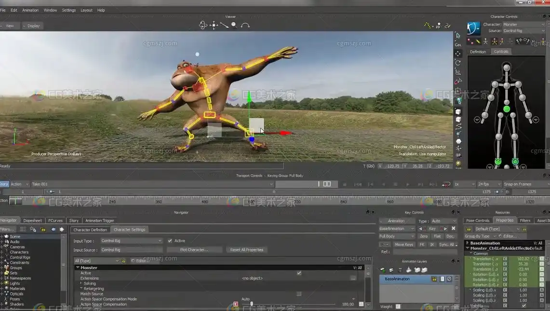Screen dimensions: 550x311
Task: Click the add new animation layer icon
Action: click(x=383, y=270)
